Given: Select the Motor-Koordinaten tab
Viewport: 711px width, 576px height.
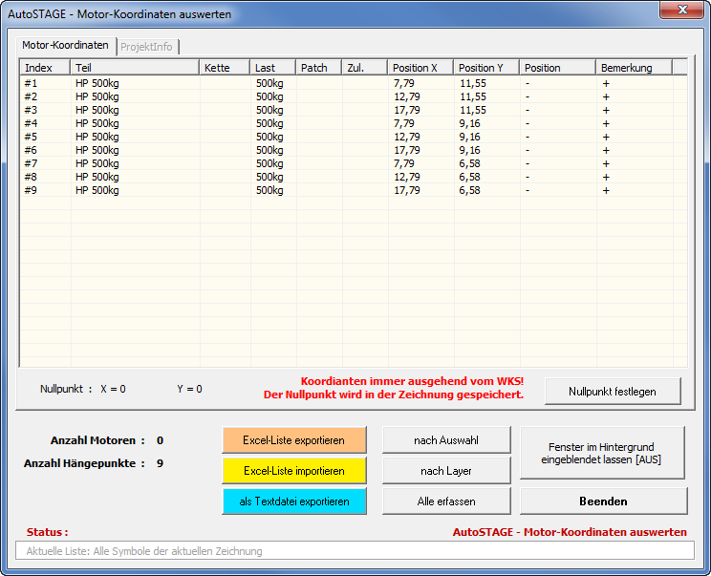Looking at the screenshot, I should (x=65, y=46).
